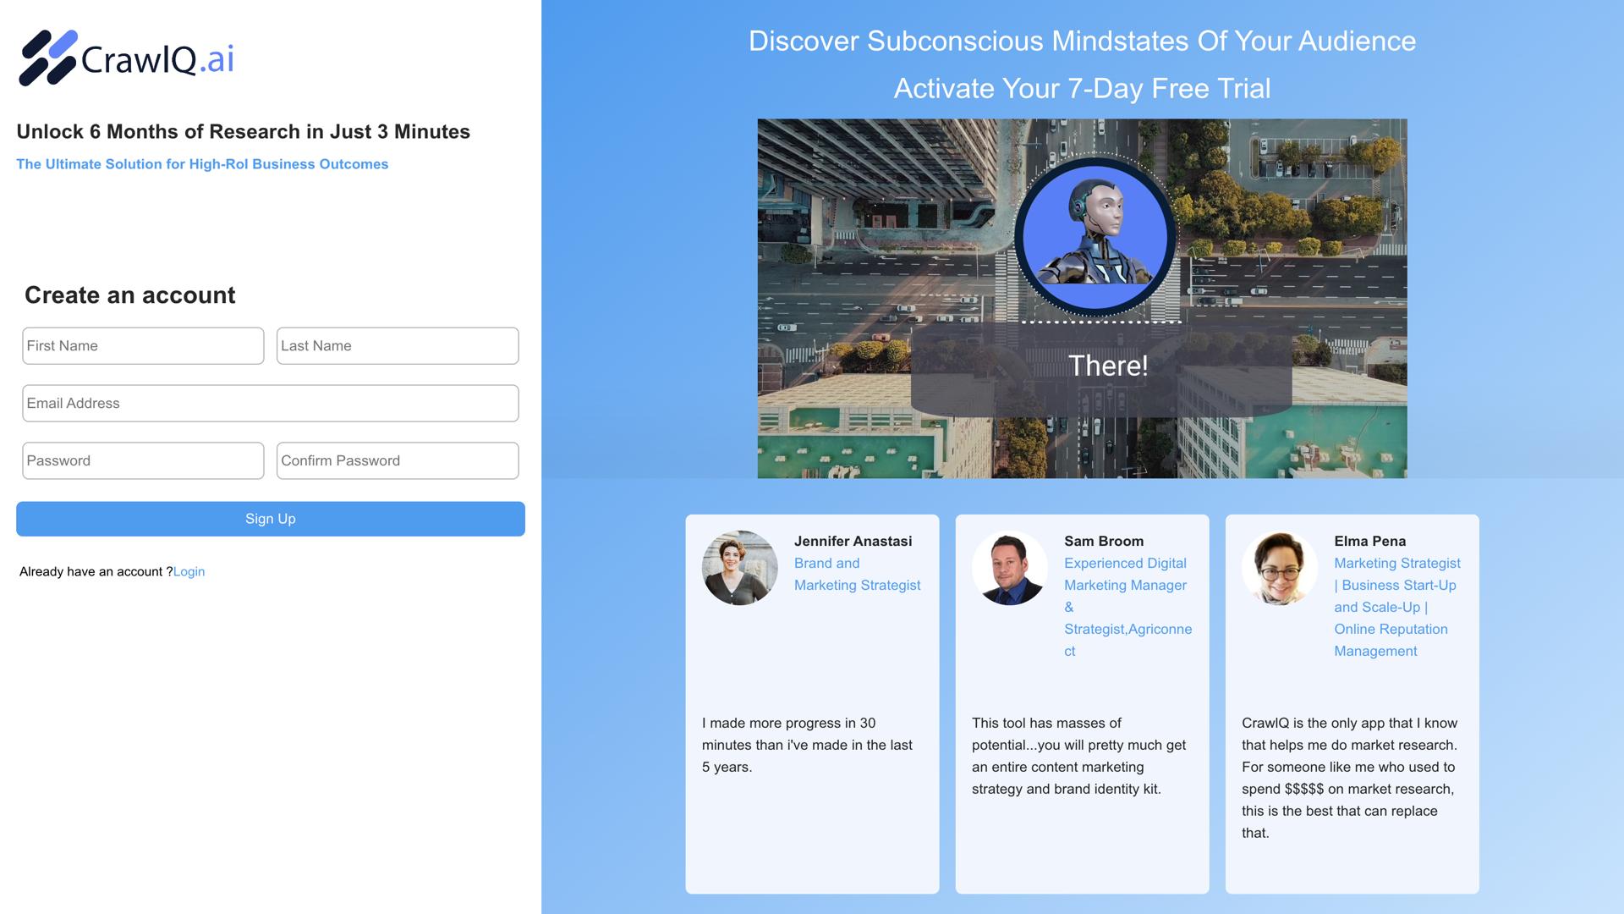Open the Login link

click(x=189, y=572)
